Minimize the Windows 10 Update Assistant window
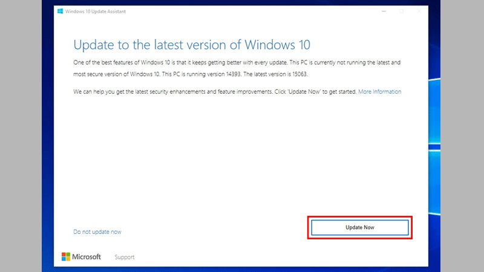This screenshot has height=272, width=484. pyautogui.click(x=384, y=11)
